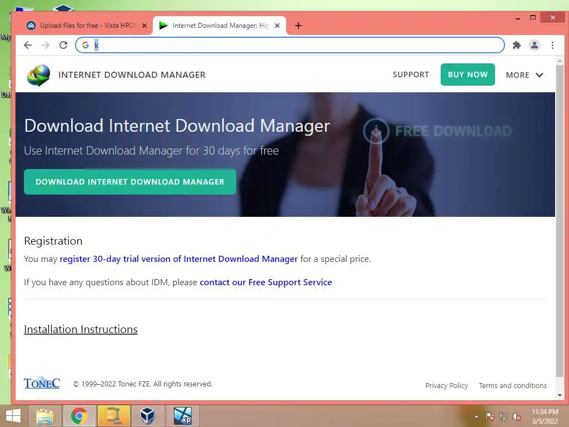Click the scrollbar down arrow
The image size is (569, 427).
coord(560,395)
